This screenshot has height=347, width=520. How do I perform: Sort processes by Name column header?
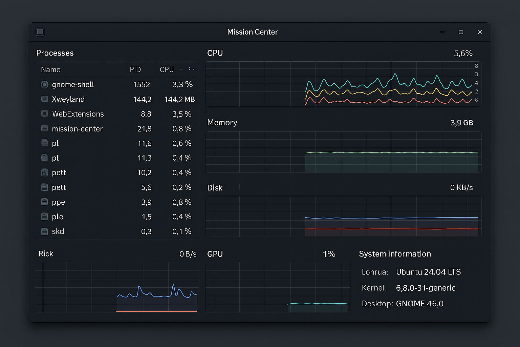[51, 69]
